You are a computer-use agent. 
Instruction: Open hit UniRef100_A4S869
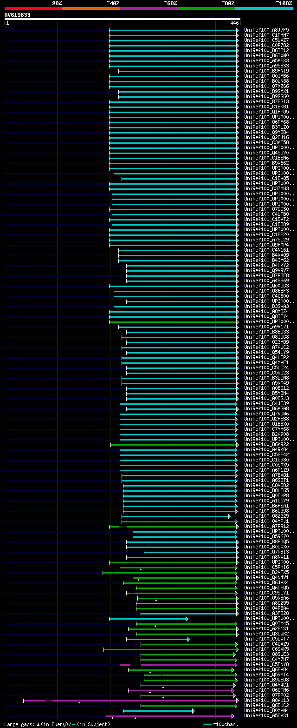pos(266,281)
